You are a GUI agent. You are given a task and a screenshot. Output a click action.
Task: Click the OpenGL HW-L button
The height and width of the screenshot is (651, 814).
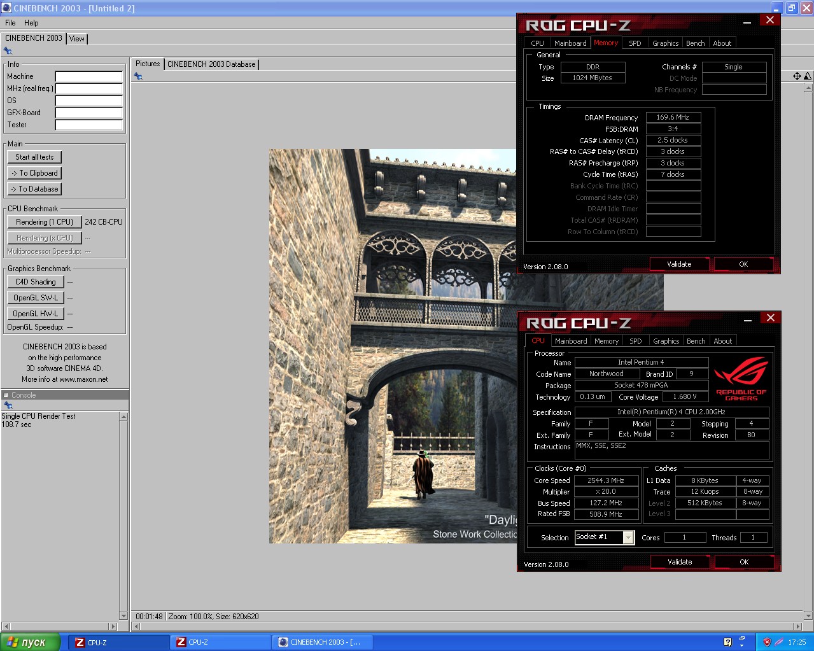point(36,314)
